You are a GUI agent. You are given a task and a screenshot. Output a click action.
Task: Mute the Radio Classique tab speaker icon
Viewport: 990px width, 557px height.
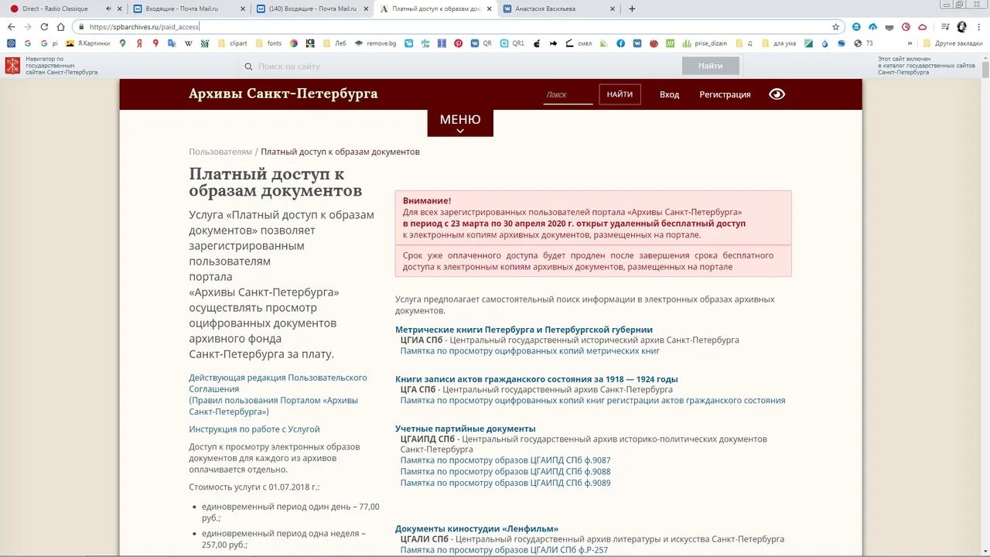click(108, 9)
